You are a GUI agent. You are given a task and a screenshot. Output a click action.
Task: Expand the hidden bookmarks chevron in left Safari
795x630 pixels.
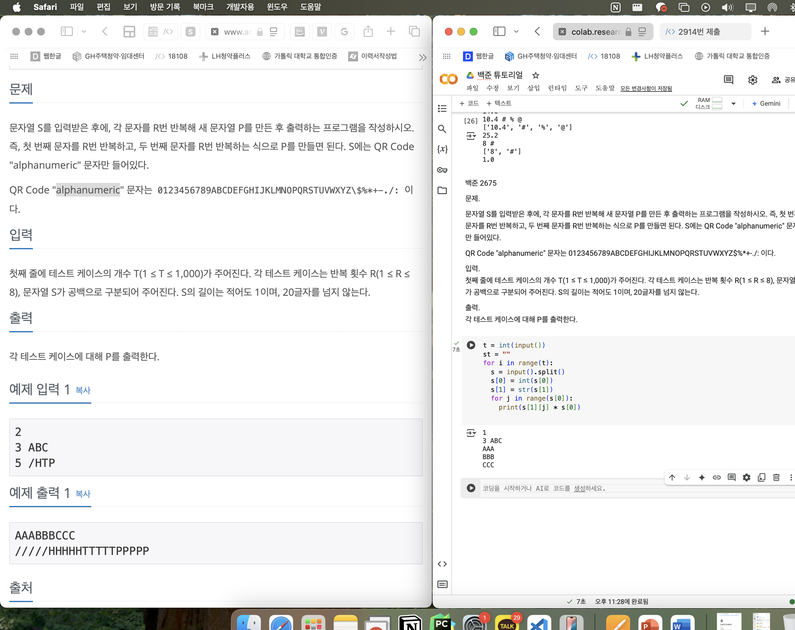pyautogui.click(x=423, y=57)
